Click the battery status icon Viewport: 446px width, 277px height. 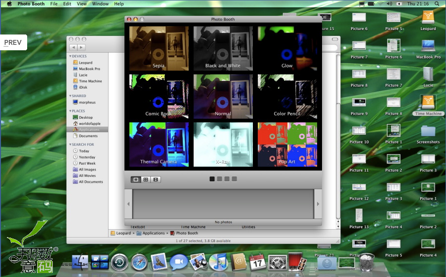(371, 3)
